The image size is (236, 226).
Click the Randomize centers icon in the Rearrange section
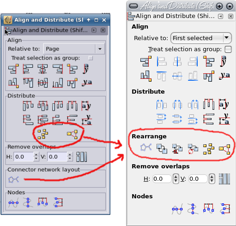tap(209, 149)
